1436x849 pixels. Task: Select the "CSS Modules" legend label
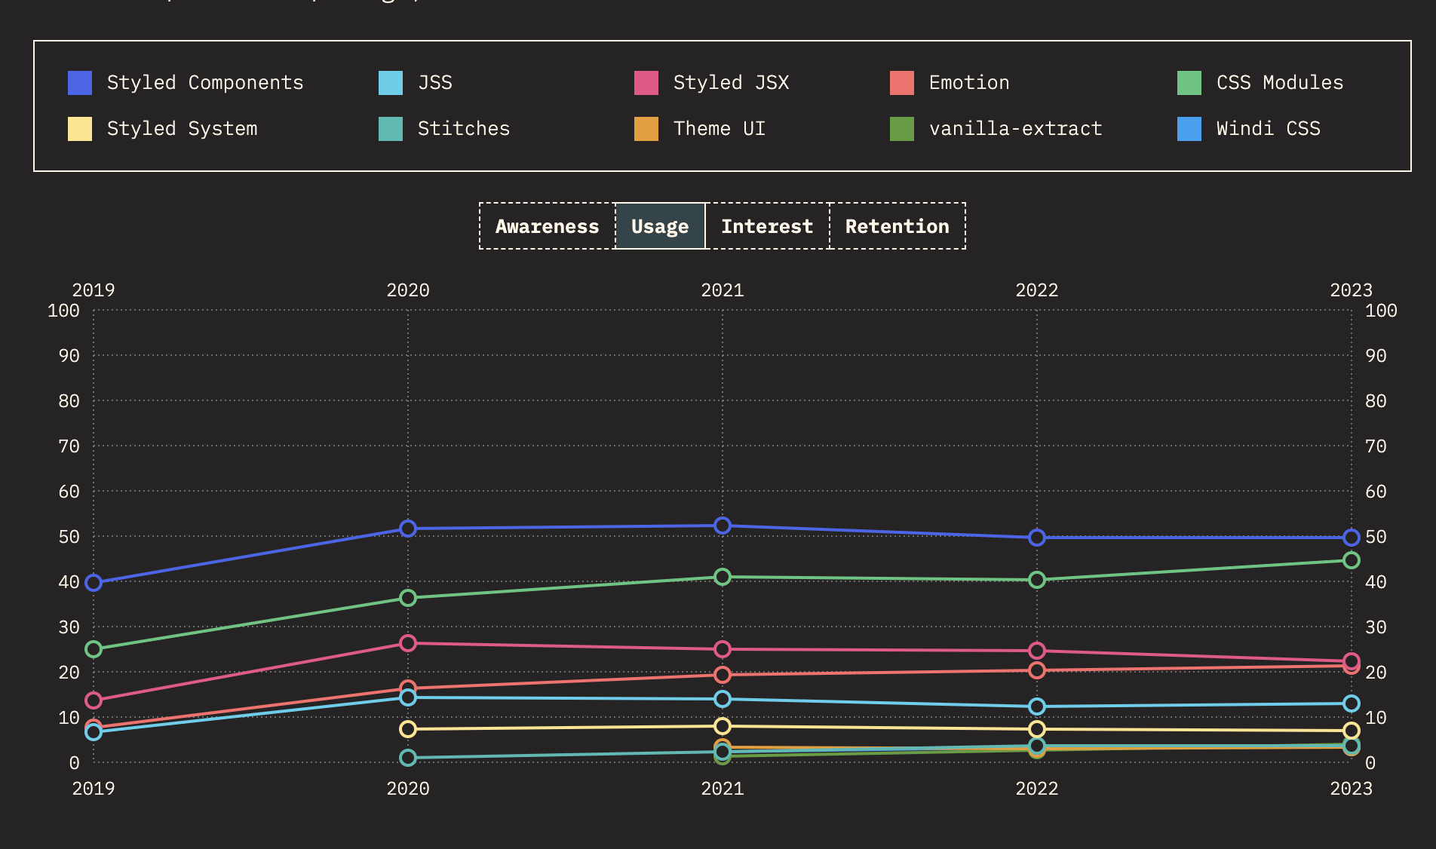coord(1280,83)
